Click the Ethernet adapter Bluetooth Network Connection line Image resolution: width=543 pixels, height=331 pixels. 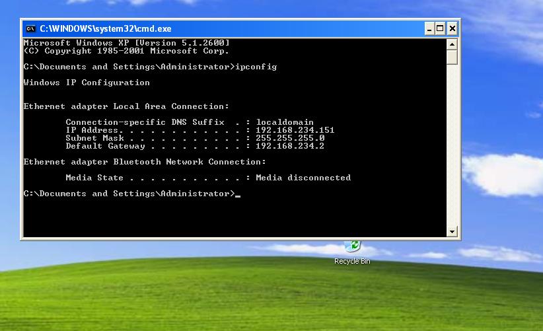pos(145,162)
